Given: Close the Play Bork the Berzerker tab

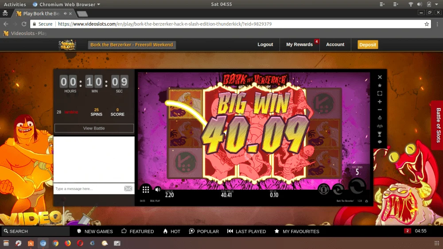Looking at the screenshot, I should point(70,14).
